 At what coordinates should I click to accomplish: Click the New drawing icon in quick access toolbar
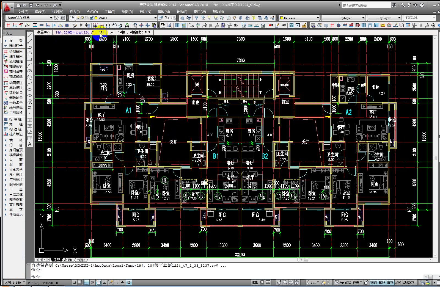click(18, 5)
